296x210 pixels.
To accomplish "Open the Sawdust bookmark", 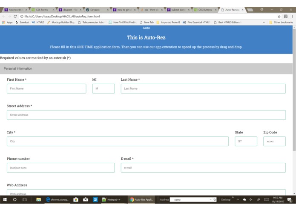I will pos(22,22).
